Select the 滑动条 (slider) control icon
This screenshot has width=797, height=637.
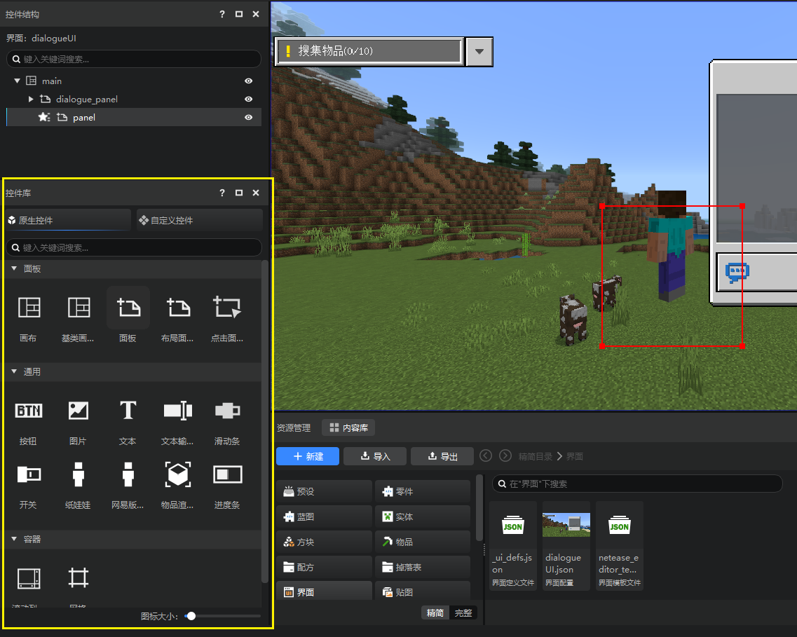point(227,411)
